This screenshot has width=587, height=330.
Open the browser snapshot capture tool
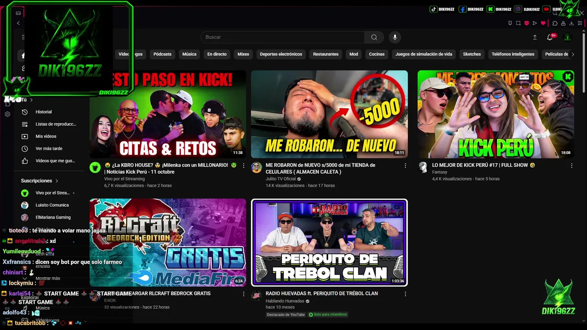tap(518, 23)
